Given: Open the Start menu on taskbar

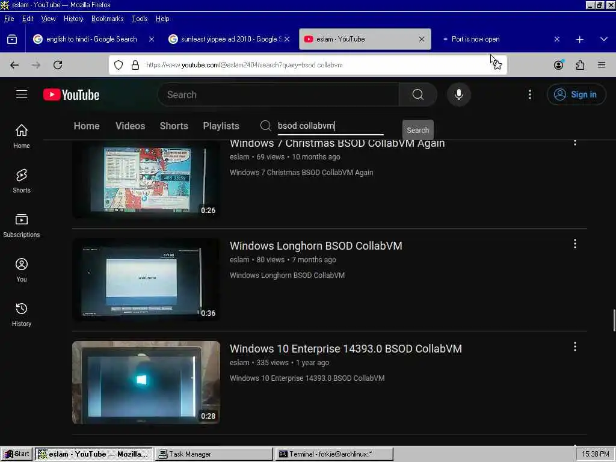Looking at the screenshot, I should (x=16, y=454).
